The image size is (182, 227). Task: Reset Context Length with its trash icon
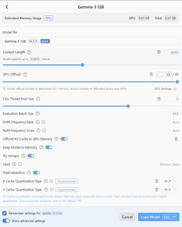[159, 52]
